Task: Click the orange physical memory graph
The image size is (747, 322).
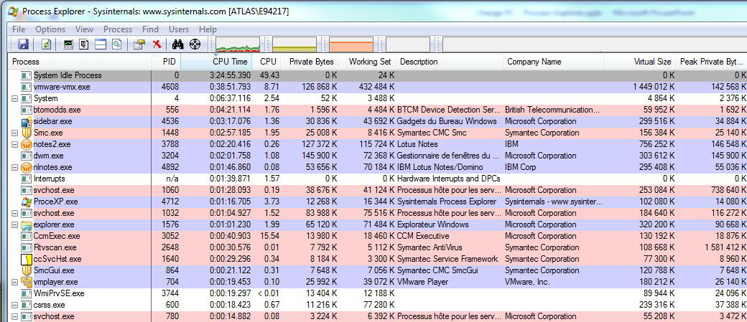Action: pyautogui.click(x=351, y=44)
